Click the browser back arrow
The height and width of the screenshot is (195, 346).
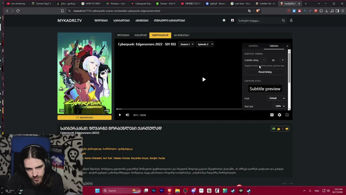[x=7, y=11]
